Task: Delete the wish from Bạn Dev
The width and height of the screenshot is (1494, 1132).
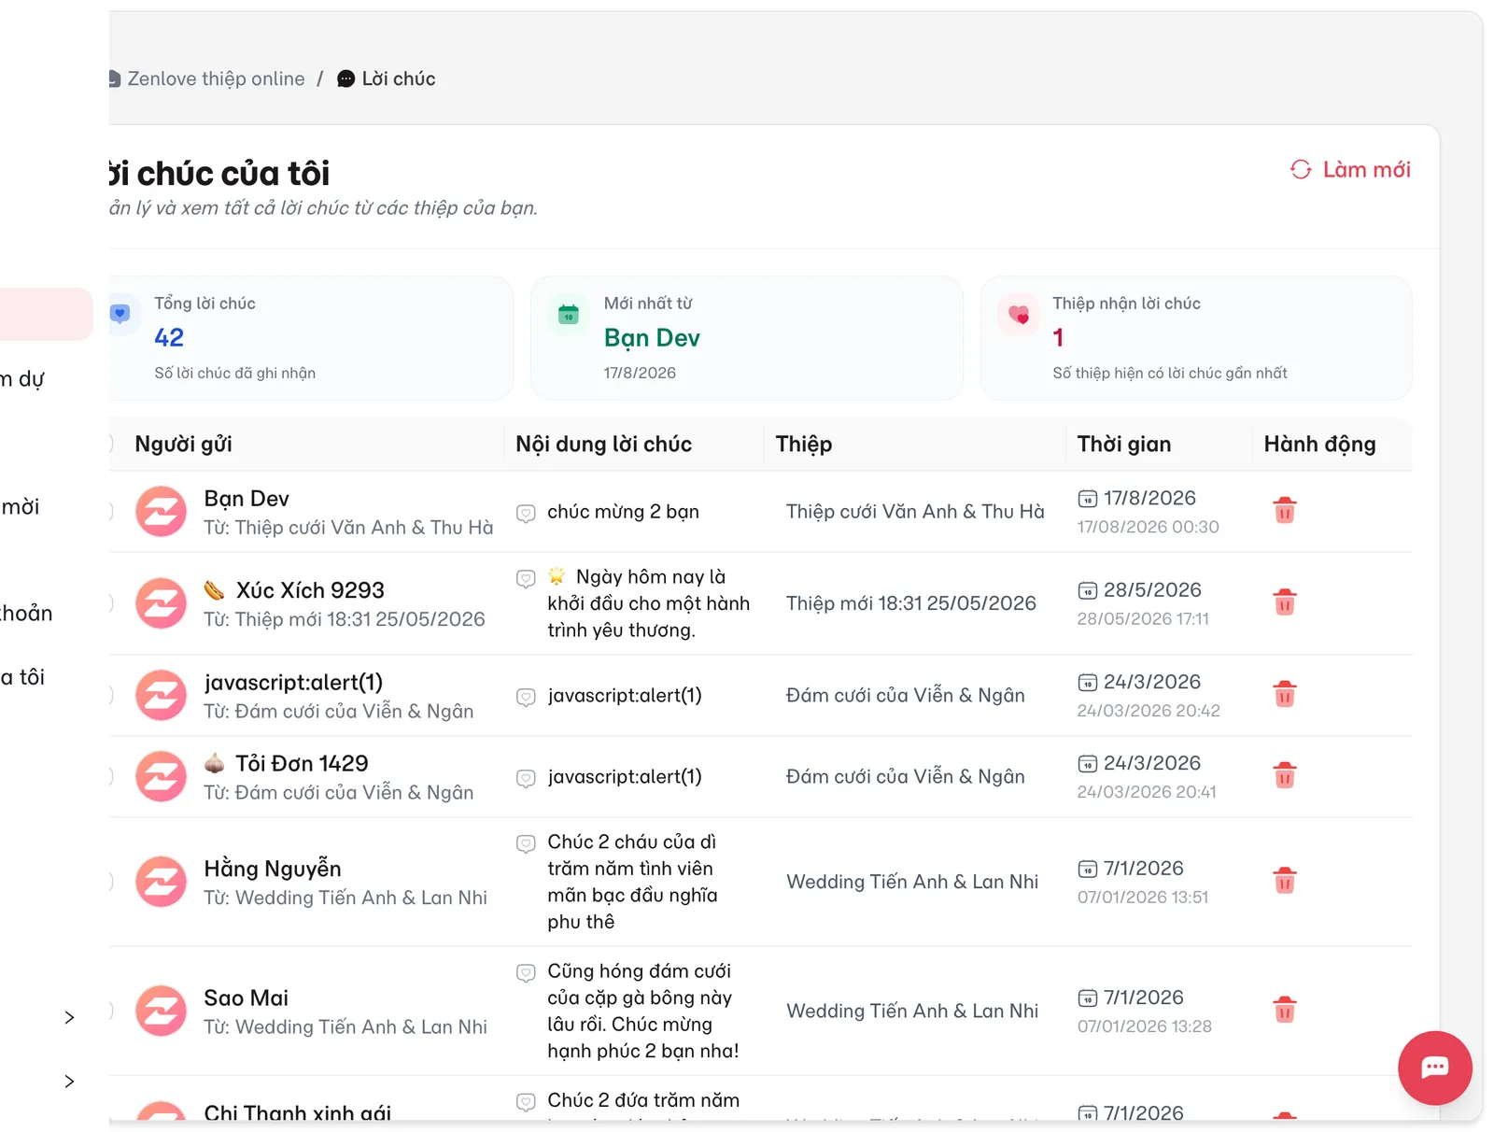Action: tap(1285, 510)
